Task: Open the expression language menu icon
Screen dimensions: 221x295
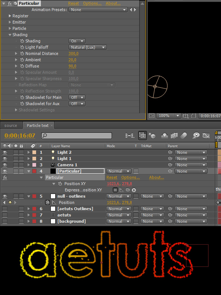Action: tap(134, 190)
